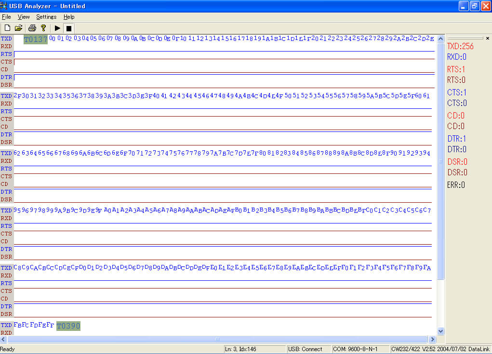Screen dimensions: 492x354
Task: Minimize the USB Analyzer window
Action: point(464,6)
